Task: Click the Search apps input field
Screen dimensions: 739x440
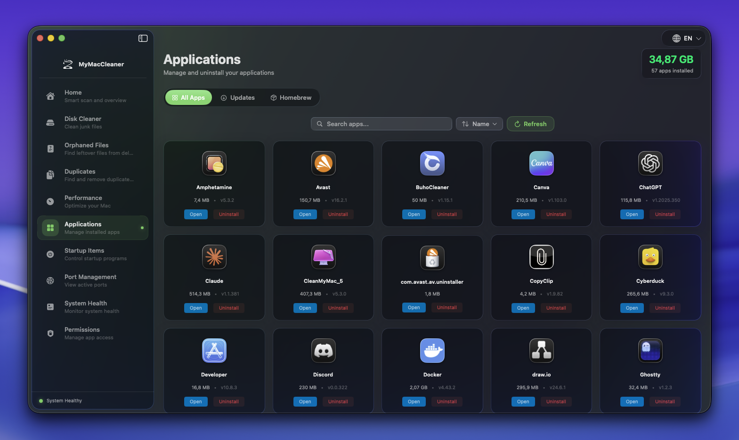Action: 382,124
